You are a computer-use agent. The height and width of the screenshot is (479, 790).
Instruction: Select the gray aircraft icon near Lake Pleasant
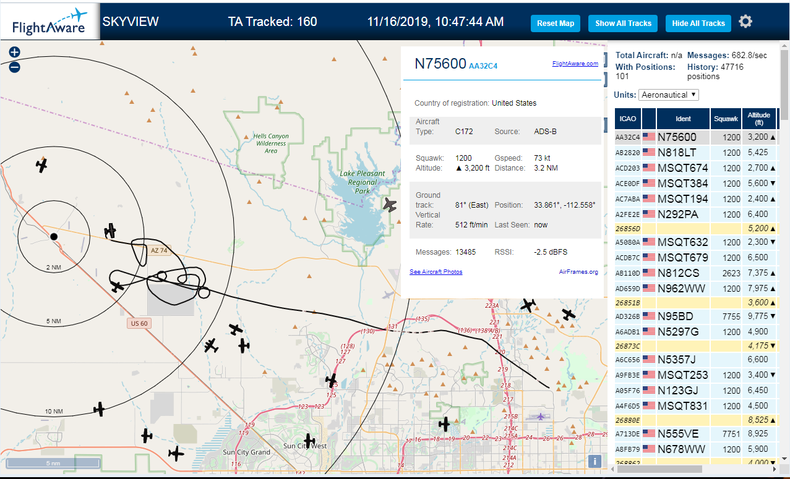point(390,204)
